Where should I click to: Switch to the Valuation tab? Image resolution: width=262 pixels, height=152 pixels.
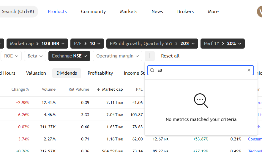36,73
